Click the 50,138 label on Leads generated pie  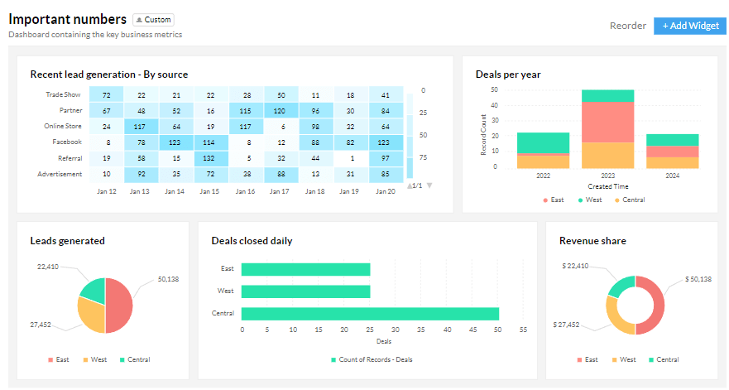coord(168,279)
